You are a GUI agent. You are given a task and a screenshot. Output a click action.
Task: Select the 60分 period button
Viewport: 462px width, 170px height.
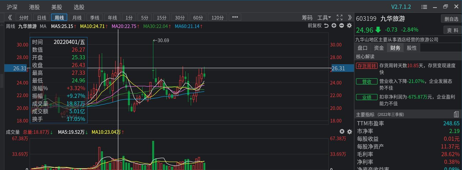pos(198,17)
